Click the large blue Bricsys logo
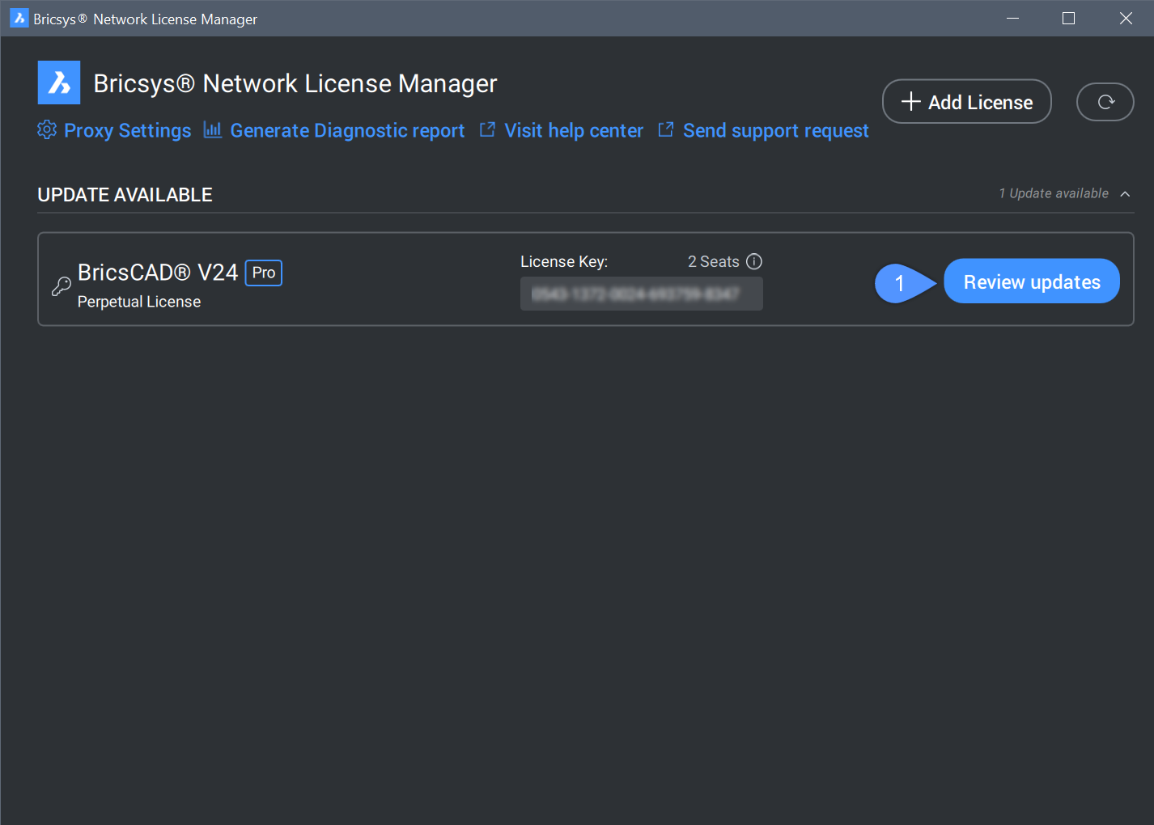 pos(59,82)
